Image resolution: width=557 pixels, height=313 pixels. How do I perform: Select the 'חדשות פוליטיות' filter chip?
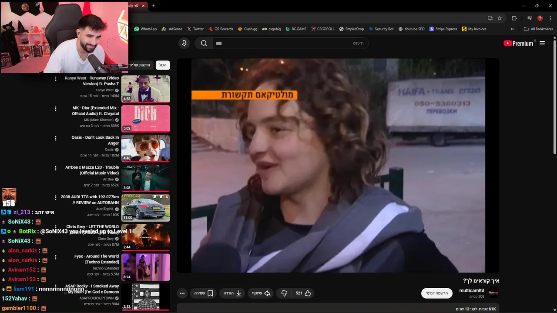coord(140,65)
